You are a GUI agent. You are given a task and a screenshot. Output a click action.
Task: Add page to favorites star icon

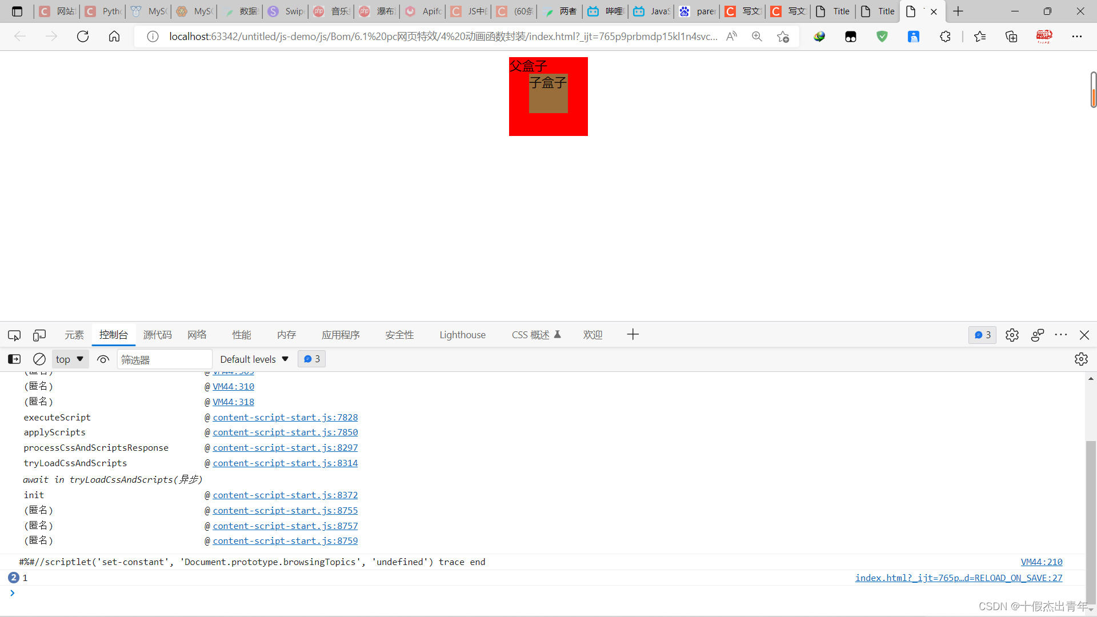[783, 37]
